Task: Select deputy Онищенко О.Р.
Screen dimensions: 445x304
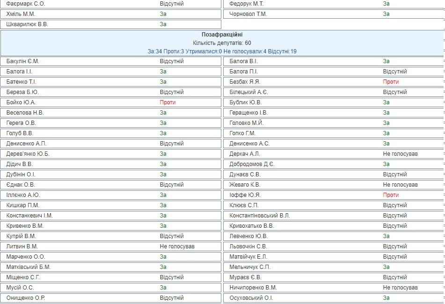Action: pyautogui.click(x=26, y=298)
